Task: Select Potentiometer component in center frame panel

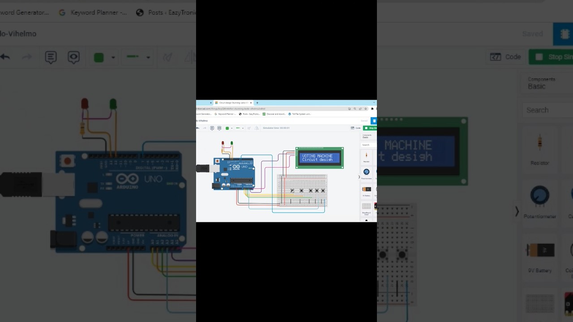Action: coord(366,173)
